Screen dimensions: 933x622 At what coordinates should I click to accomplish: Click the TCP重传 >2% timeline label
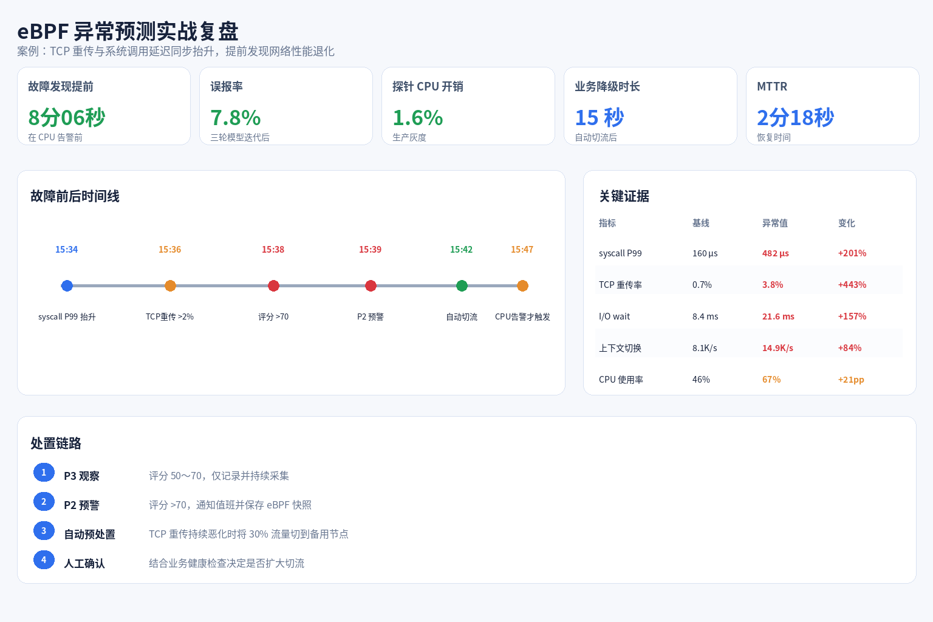click(169, 317)
